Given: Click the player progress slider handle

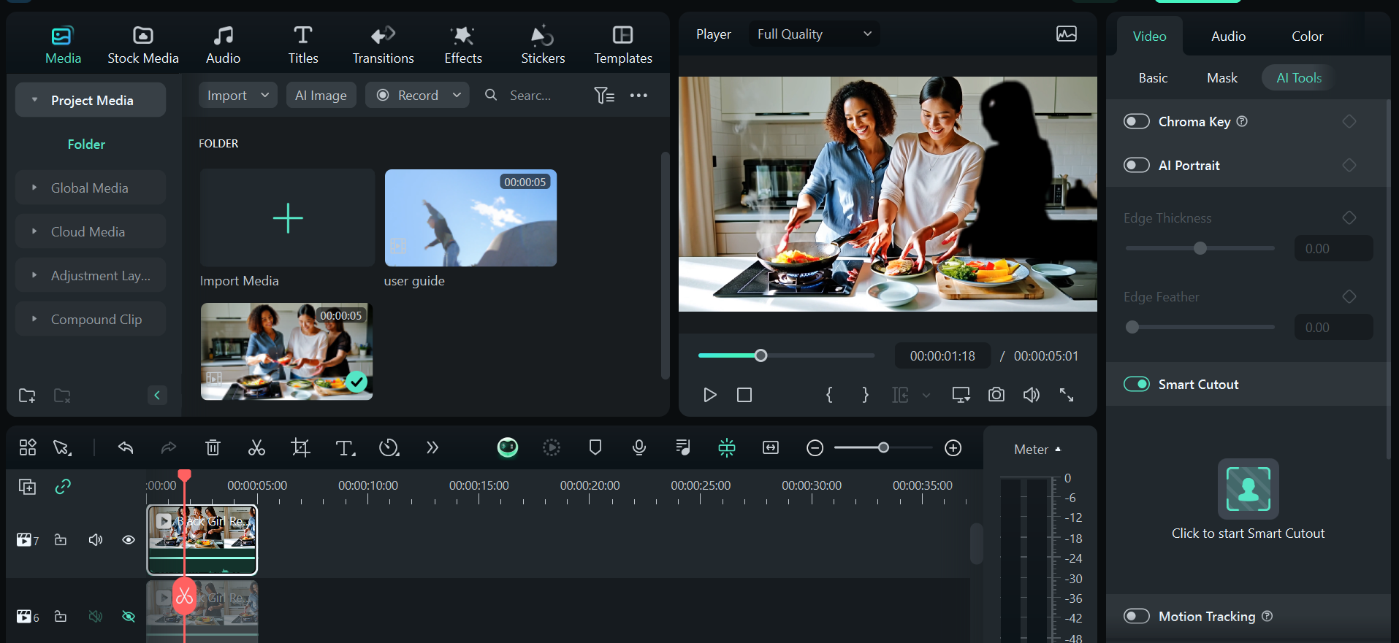Looking at the screenshot, I should (x=761, y=355).
